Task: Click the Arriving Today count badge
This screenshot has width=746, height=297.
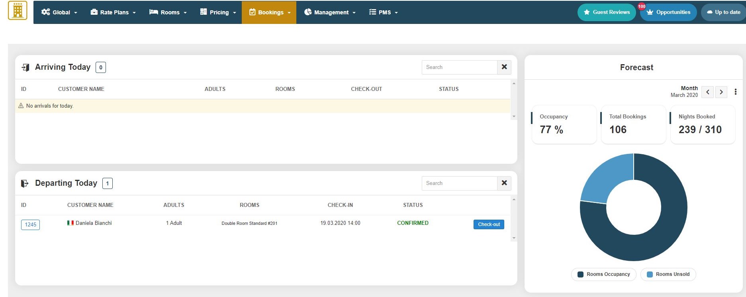Action: 101,67
